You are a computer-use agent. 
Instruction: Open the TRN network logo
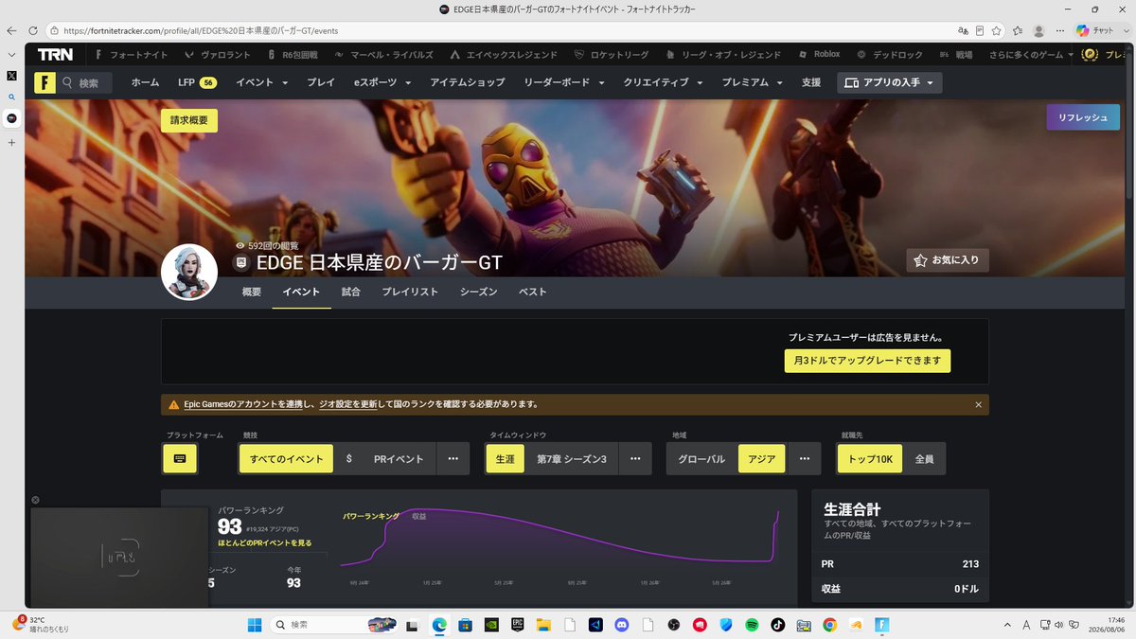[x=55, y=55]
